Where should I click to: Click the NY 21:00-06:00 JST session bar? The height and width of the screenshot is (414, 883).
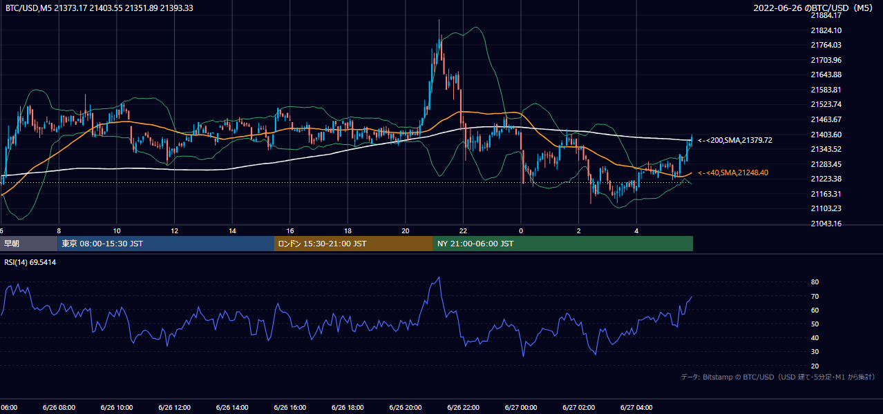[563, 244]
